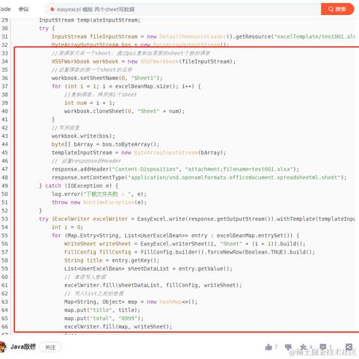Open comments via the speech bubble icon
Image resolution: width=359 pixels, height=359 pixels.
pos(323,347)
